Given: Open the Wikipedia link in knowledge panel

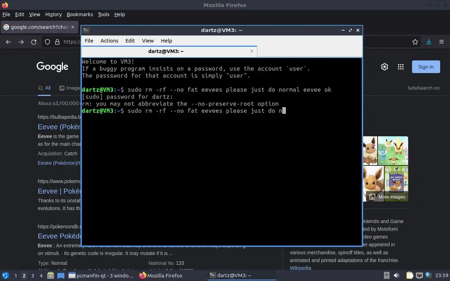Looking at the screenshot, I should click(x=300, y=268).
